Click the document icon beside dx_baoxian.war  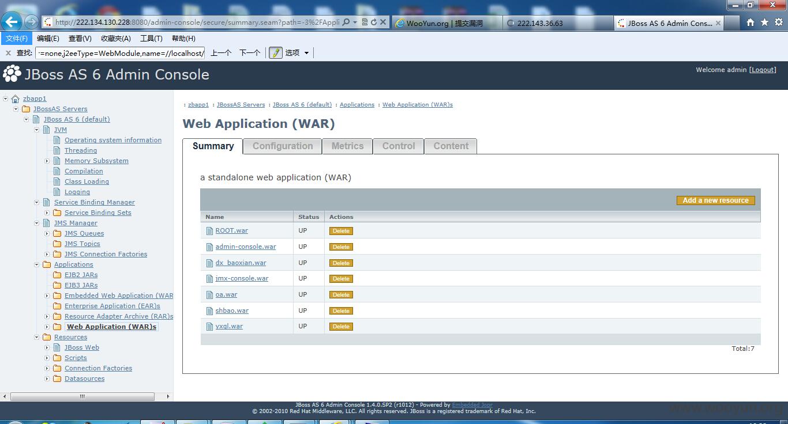[x=210, y=263]
